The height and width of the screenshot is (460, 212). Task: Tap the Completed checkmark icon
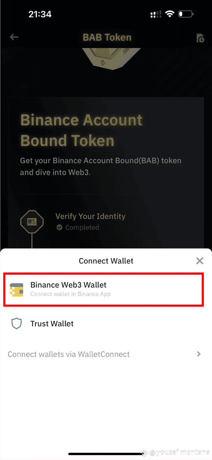[x=59, y=227]
